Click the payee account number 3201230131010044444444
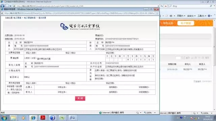 pyautogui.click(x=118, y=46)
